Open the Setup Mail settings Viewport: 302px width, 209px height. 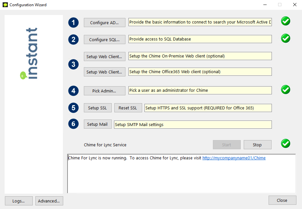tap(98, 124)
